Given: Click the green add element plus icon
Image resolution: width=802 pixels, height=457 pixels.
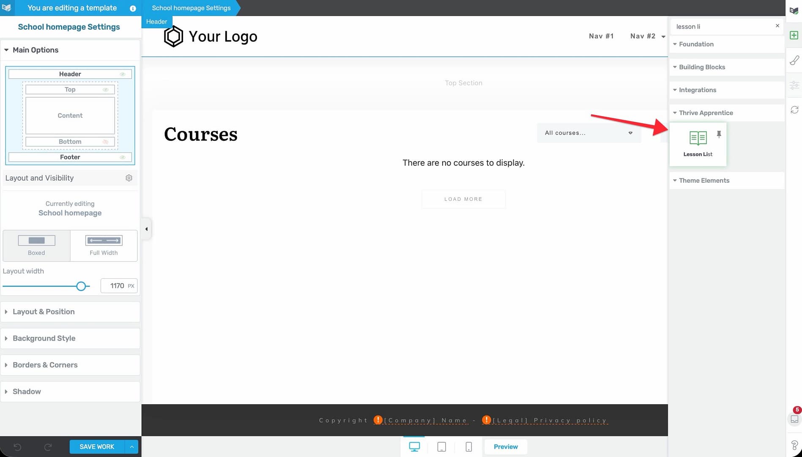Looking at the screenshot, I should click(x=794, y=35).
